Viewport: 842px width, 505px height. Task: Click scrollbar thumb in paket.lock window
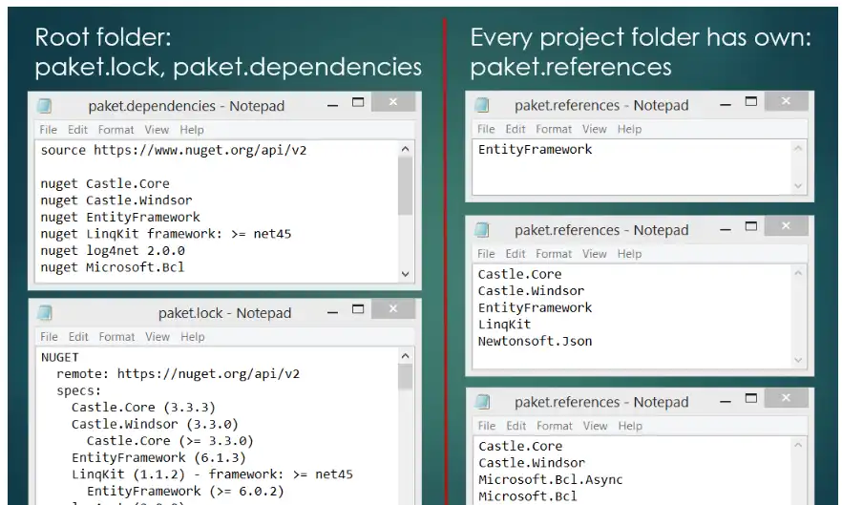coord(406,376)
